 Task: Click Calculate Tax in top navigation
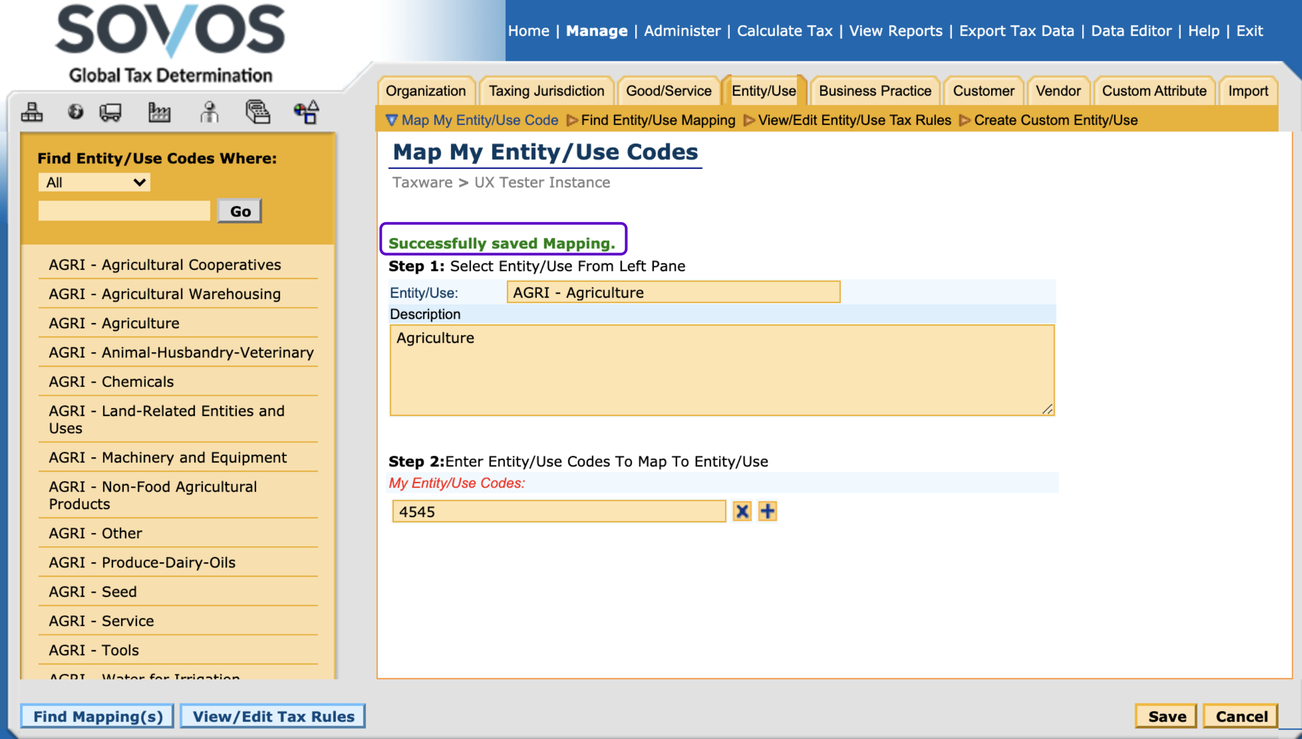[785, 31]
